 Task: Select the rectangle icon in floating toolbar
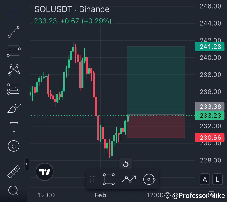[109, 179]
